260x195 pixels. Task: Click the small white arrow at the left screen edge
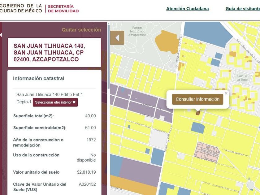[1, 35]
